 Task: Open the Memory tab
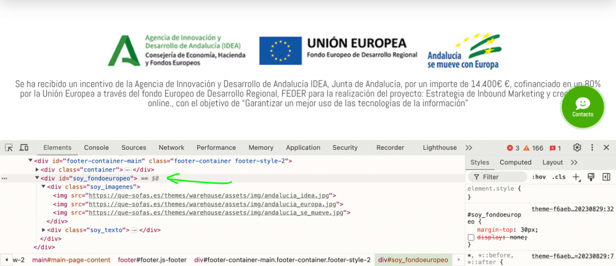[261, 147]
